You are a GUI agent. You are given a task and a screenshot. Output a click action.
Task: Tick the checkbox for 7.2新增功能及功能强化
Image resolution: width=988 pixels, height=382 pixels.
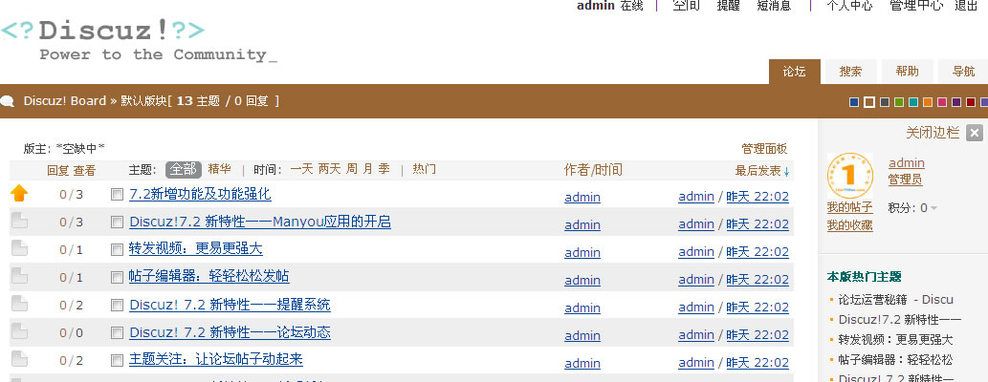coord(117,195)
